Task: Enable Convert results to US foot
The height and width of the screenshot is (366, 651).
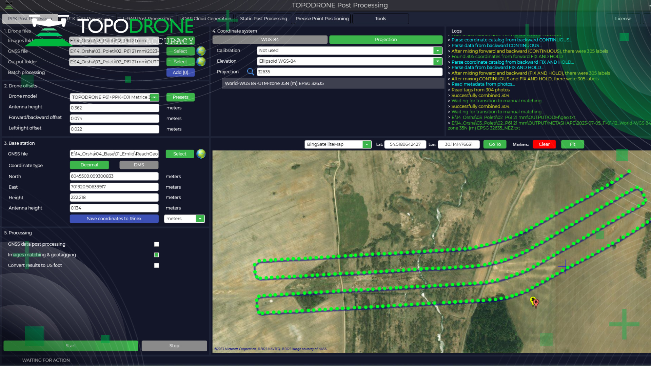Action: click(x=156, y=265)
